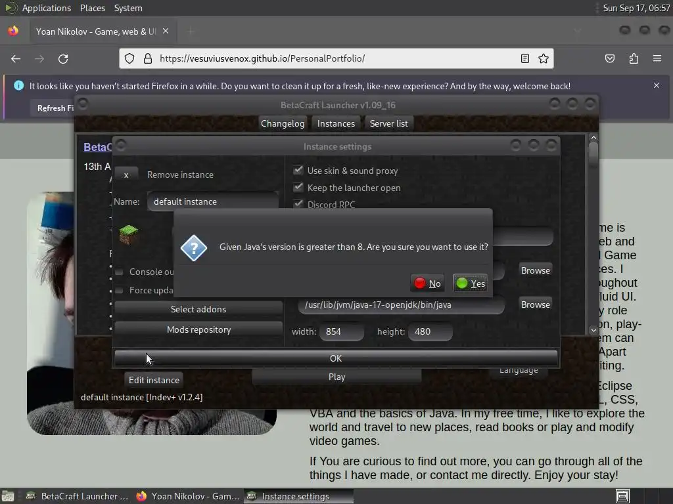Click the x remove instance button
This screenshot has width=673, height=504.
click(x=126, y=175)
